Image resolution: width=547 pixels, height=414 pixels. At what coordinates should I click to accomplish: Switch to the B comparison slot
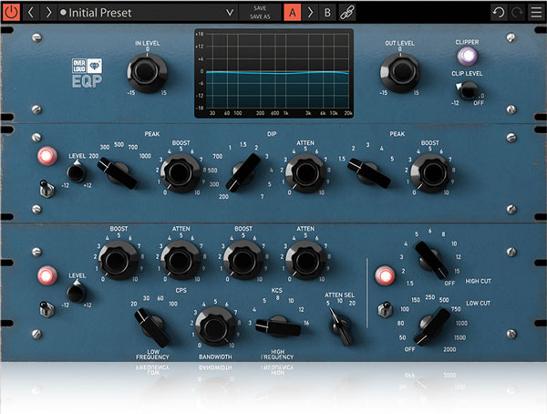tap(327, 12)
